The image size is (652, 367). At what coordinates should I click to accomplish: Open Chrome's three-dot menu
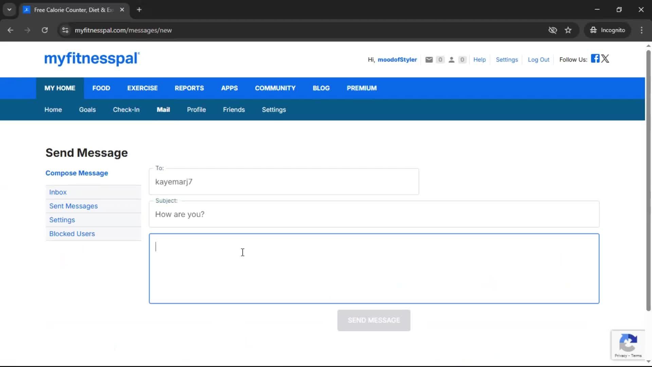[x=641, y=30]
